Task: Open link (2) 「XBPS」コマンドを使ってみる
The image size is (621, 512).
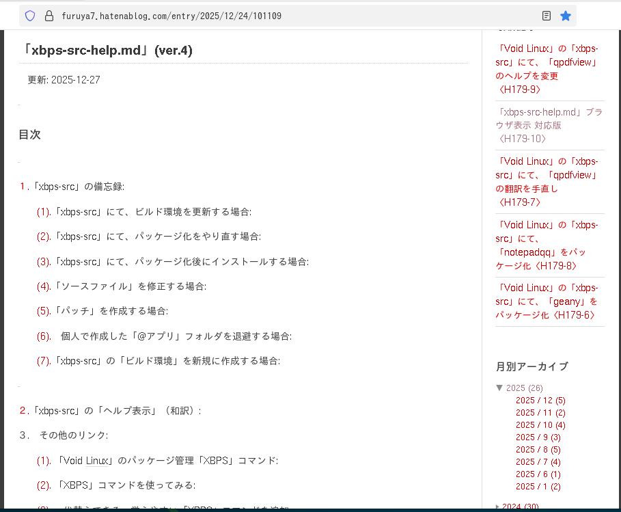Action: click(116, 485)
